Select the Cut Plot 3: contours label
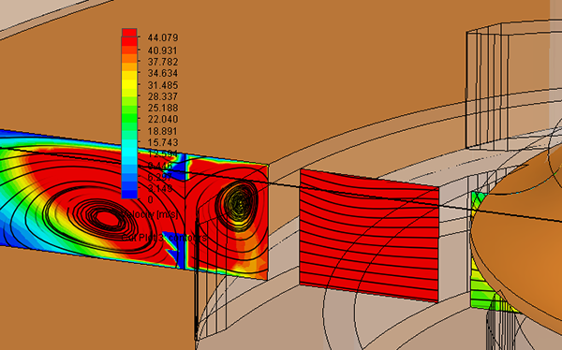The image size is (562, 350). pyautogui.click(x=164, y=238)
